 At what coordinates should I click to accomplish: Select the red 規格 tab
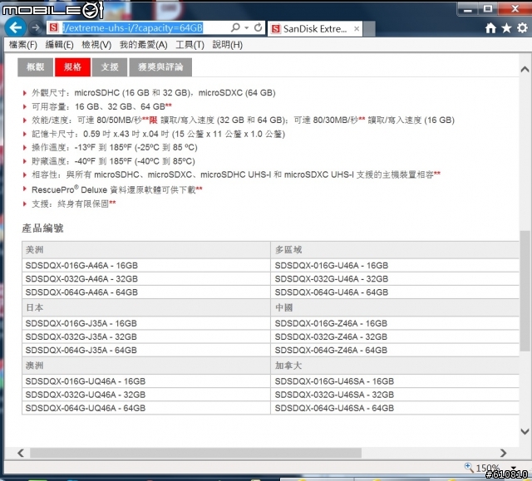coord(72,67)
